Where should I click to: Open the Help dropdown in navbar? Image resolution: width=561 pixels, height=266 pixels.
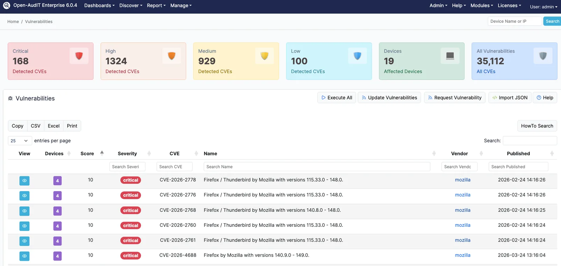coord(459,6)
